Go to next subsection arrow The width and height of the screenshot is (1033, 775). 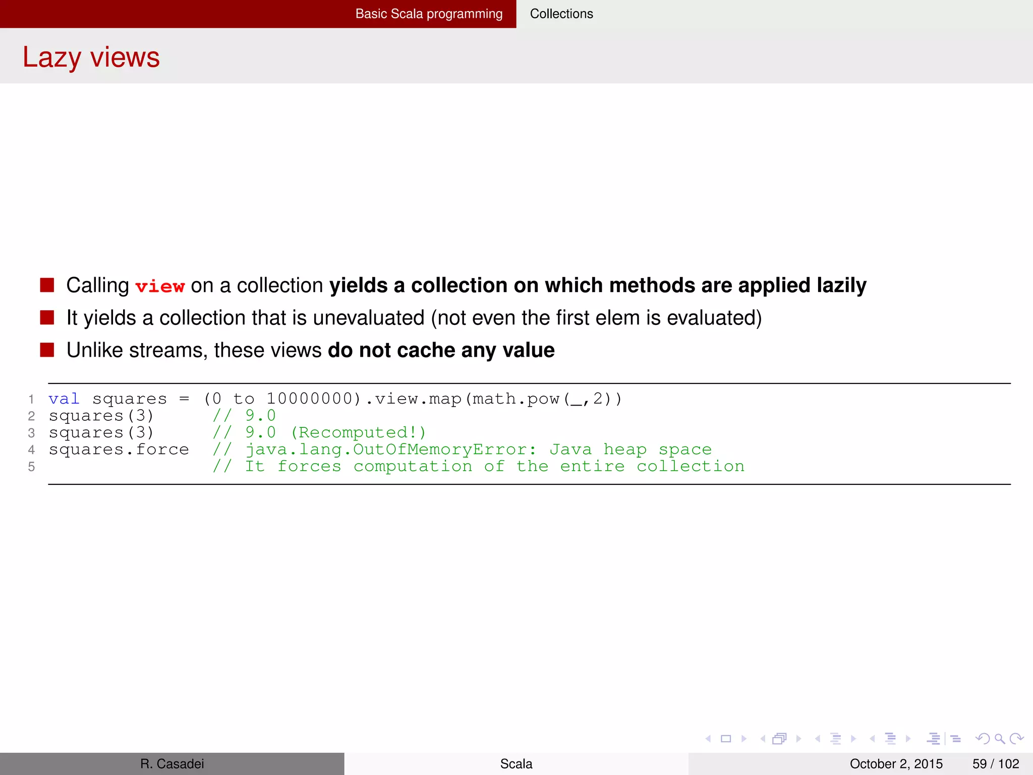click(x=853, y=739)
